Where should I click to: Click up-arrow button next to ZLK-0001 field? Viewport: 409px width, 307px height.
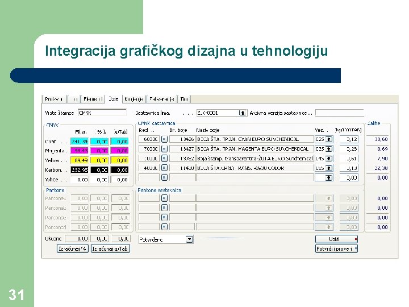point(243,113)
